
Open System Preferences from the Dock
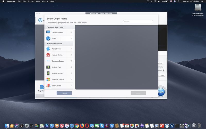pyautogui.click(x=182, y=126)
